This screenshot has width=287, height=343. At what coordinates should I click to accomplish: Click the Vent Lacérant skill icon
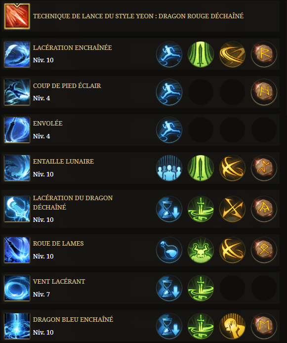click(x=17, y=288)
